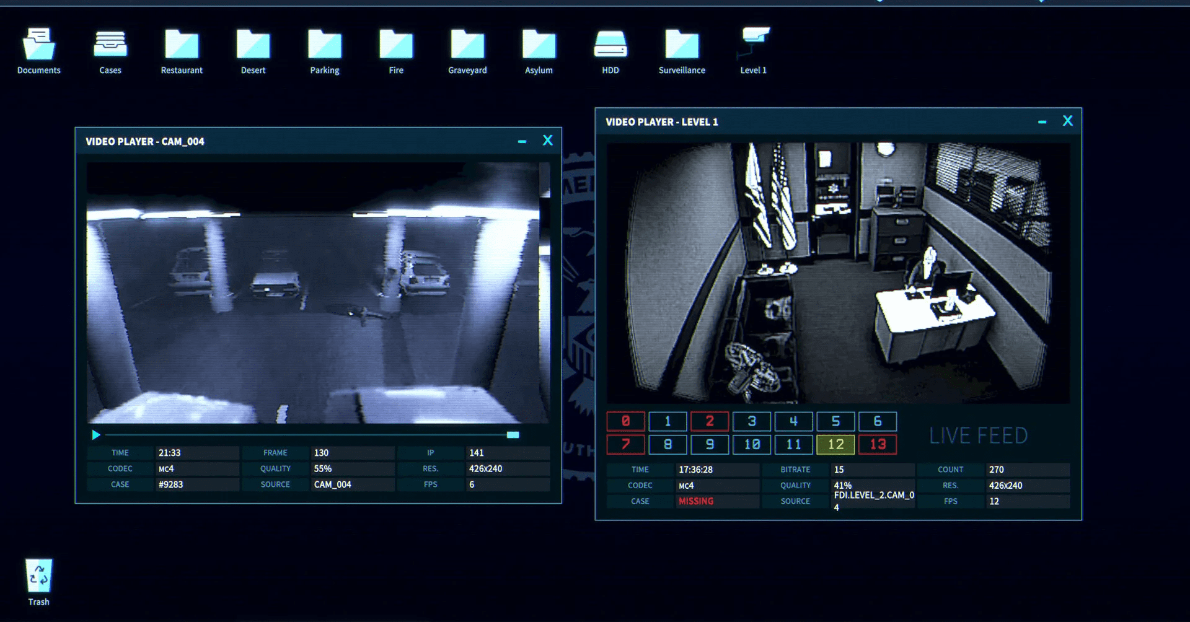Screen dimensions: 1190x622
Task: Switch to camera 2 feed
Action: coord(710,421)
